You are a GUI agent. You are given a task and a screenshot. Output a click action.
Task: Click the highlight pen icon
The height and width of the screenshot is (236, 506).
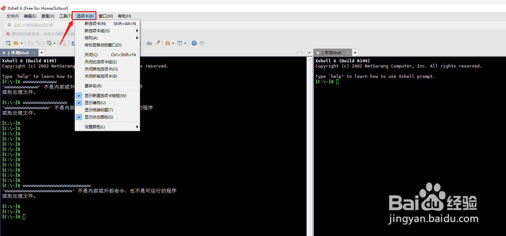point(157,43)
